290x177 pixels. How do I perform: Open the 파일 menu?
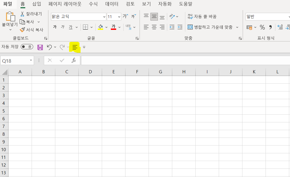(7, 4)
